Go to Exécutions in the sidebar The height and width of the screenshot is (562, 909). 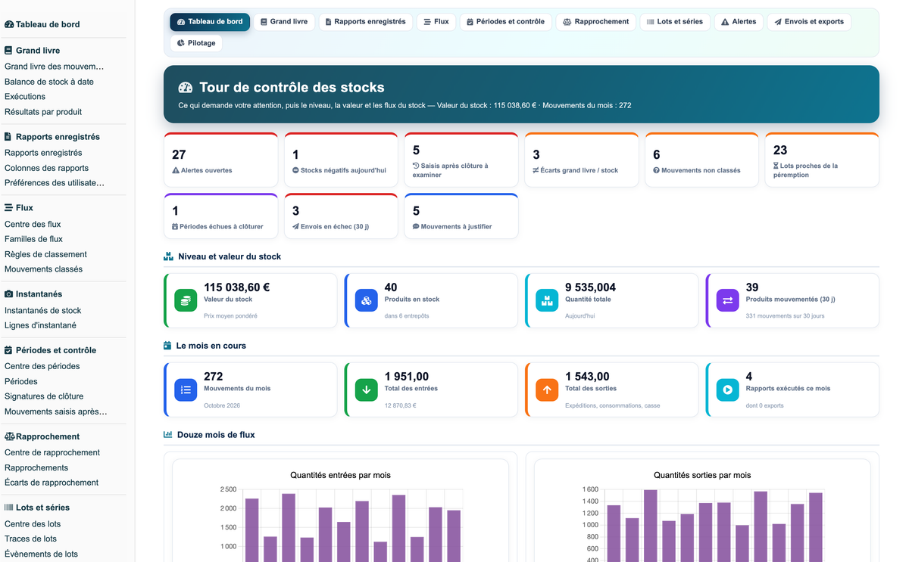click(x=25, y=97)
